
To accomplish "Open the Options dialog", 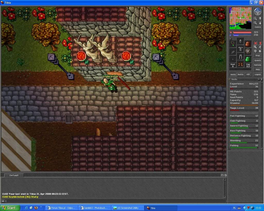I will click(258, 65).
